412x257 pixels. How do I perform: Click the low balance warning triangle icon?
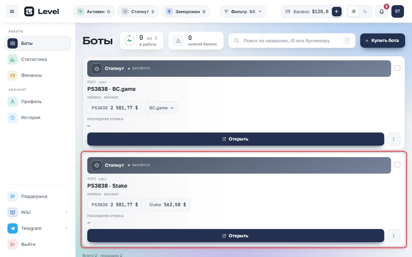[x=178, y=41]
